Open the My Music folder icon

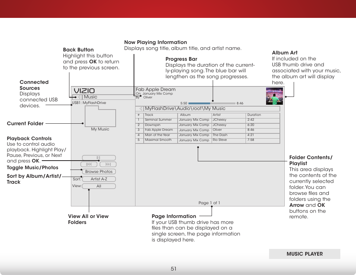(x=100, y=116)
